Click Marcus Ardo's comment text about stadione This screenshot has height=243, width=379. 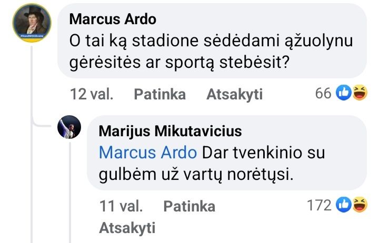coord(211,52)
